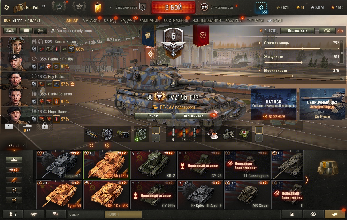This screenshot has width=347, height=220.
Task: Switch to the КАЗАРМА tab
Action: coord(234,21)
